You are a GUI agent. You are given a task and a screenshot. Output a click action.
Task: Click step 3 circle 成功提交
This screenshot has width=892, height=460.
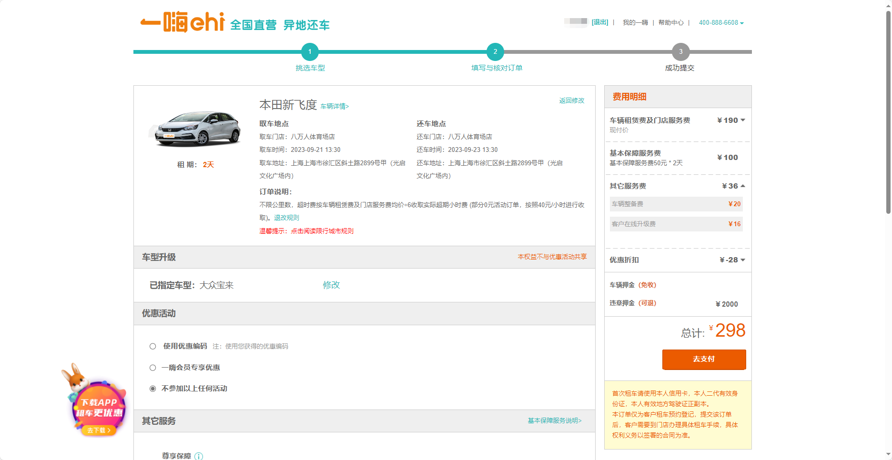pos(680,52)
